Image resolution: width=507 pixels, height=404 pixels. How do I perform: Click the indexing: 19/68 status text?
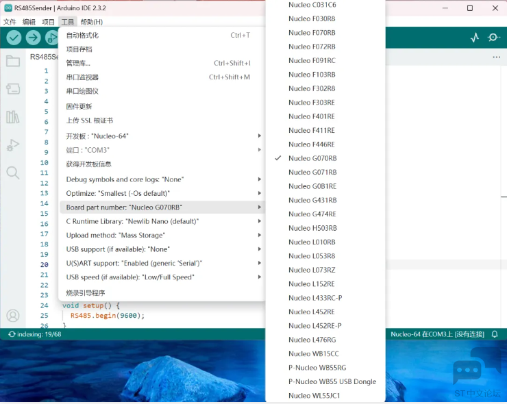pyautogui.click(x=39, y=334)
